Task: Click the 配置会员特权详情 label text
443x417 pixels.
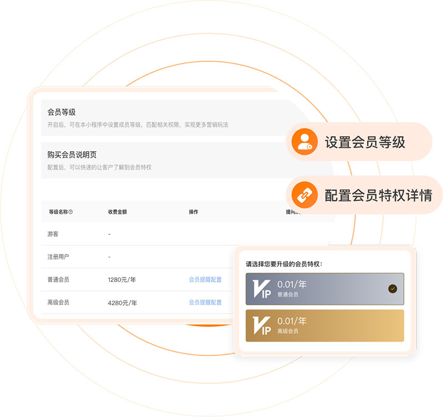Action: (378, 195)
